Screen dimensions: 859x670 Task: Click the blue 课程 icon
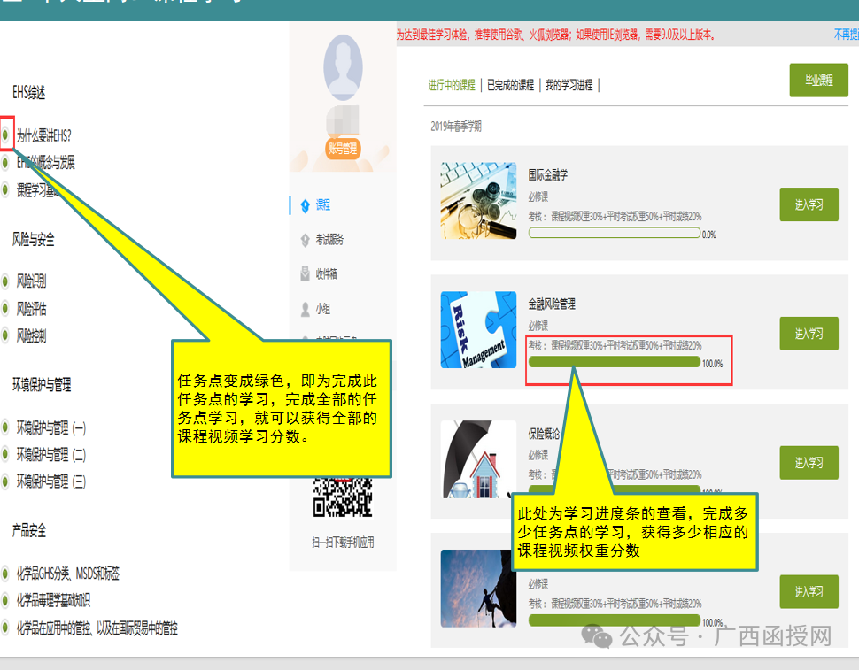click(x=306, y=206)
